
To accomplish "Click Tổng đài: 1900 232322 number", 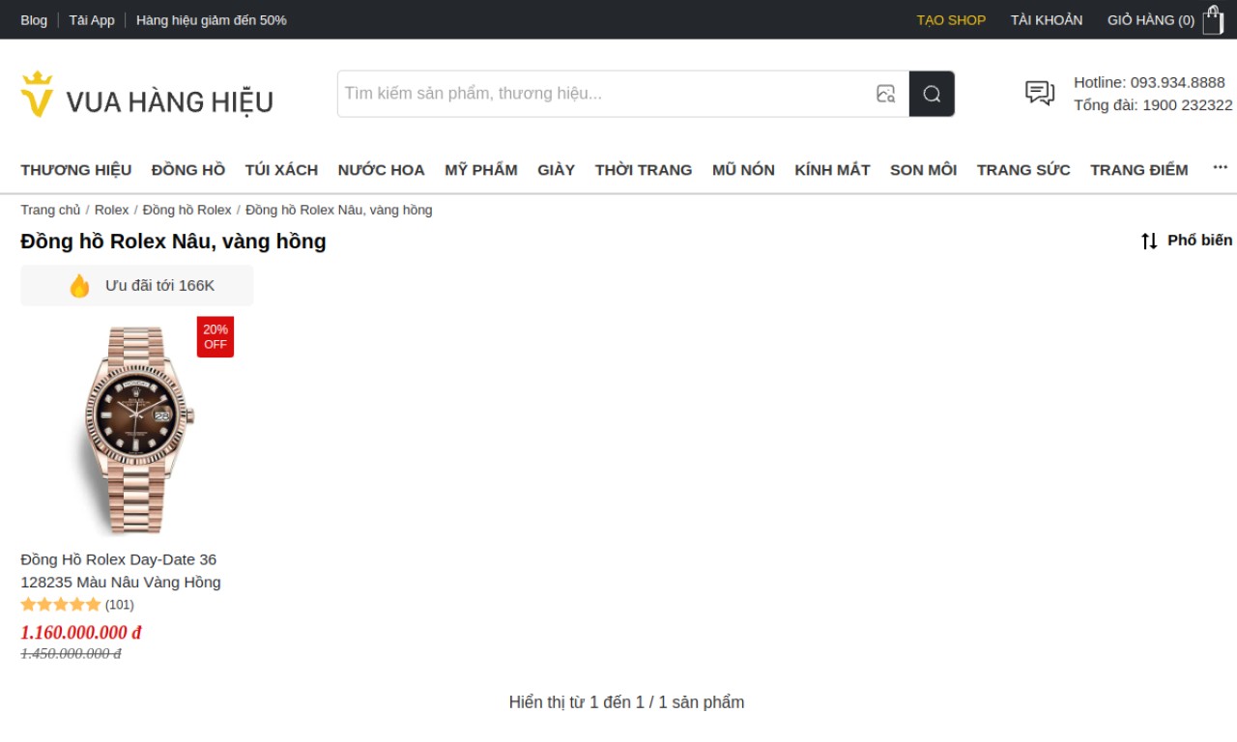I will 1153,105.
